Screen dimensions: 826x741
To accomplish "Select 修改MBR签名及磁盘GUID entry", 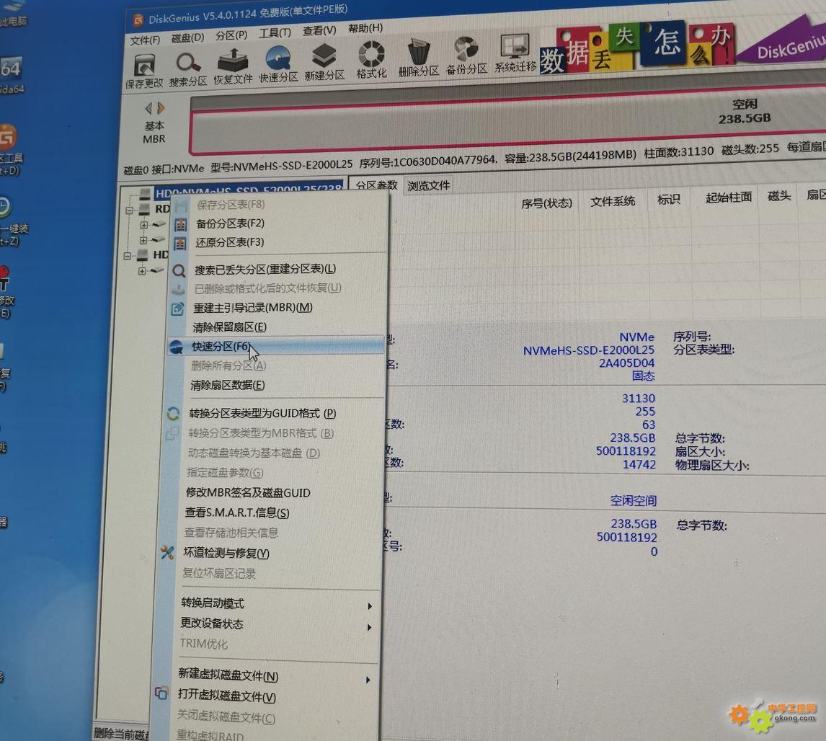I will (x=248, y=493).
